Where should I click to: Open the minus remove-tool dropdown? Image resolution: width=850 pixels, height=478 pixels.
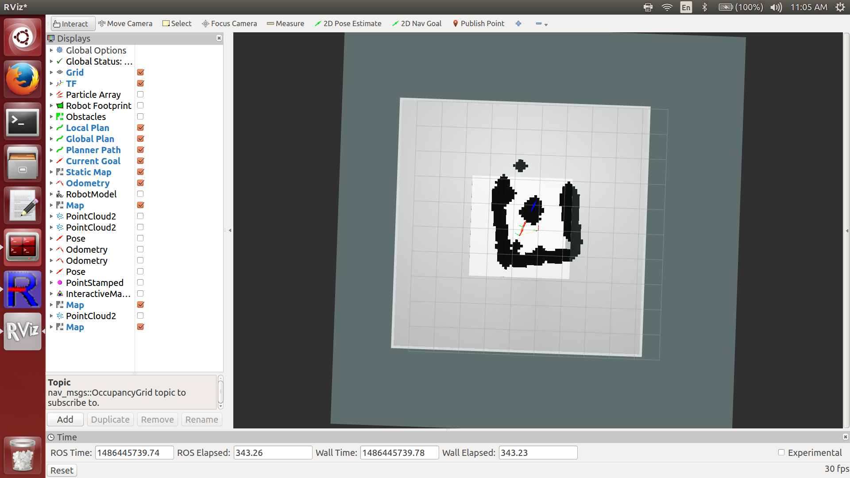541,24
